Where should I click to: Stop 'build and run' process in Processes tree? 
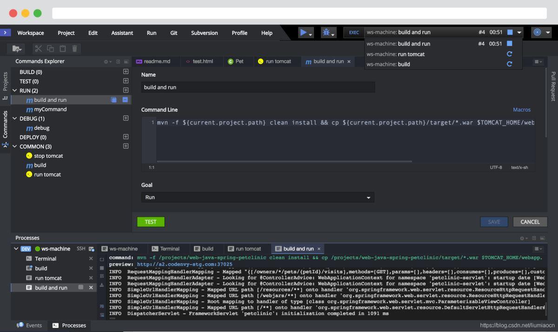pos(81,287)
